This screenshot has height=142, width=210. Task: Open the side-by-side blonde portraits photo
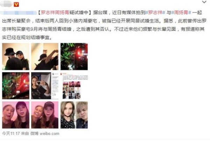coord(74,115)
